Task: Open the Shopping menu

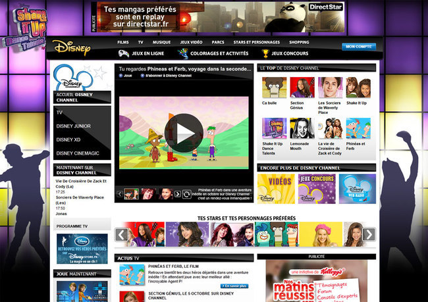Action: 299,42
